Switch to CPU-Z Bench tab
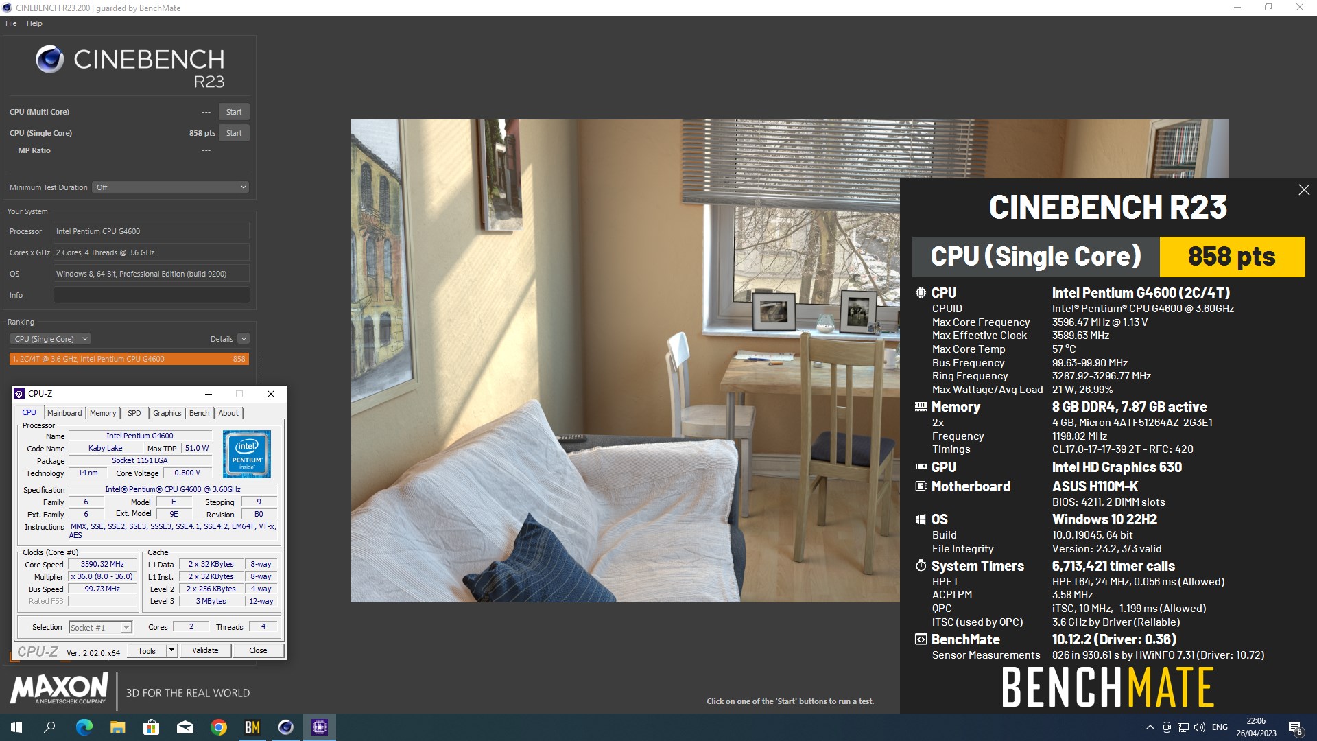The height and width of the screenshot is (741, 1317). pos(200,413)
